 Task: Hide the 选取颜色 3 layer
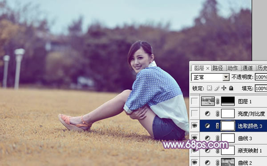(194, 126)
